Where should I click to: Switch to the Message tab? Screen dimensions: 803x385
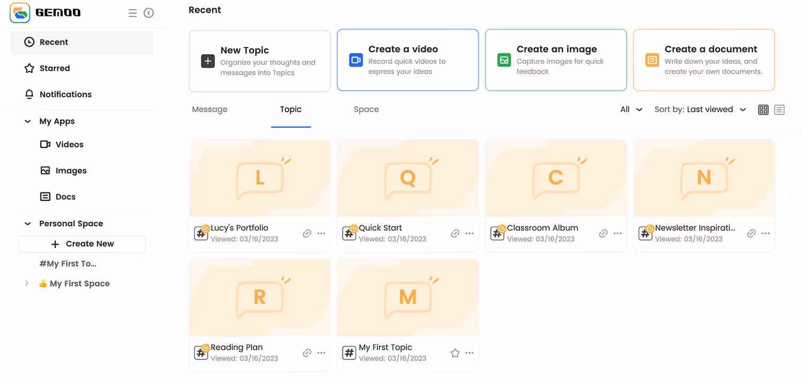(209, 109)
